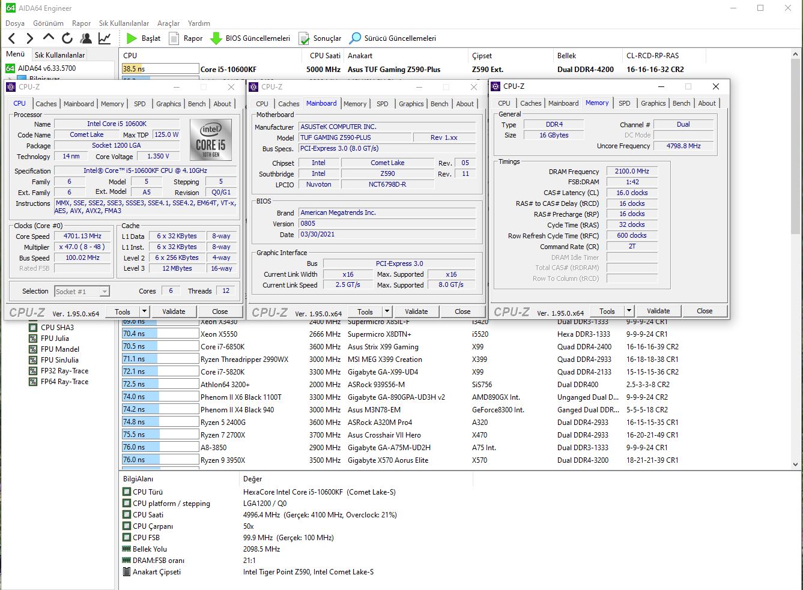
Task: Open the Dosya menu
Action: pos(15,23)
